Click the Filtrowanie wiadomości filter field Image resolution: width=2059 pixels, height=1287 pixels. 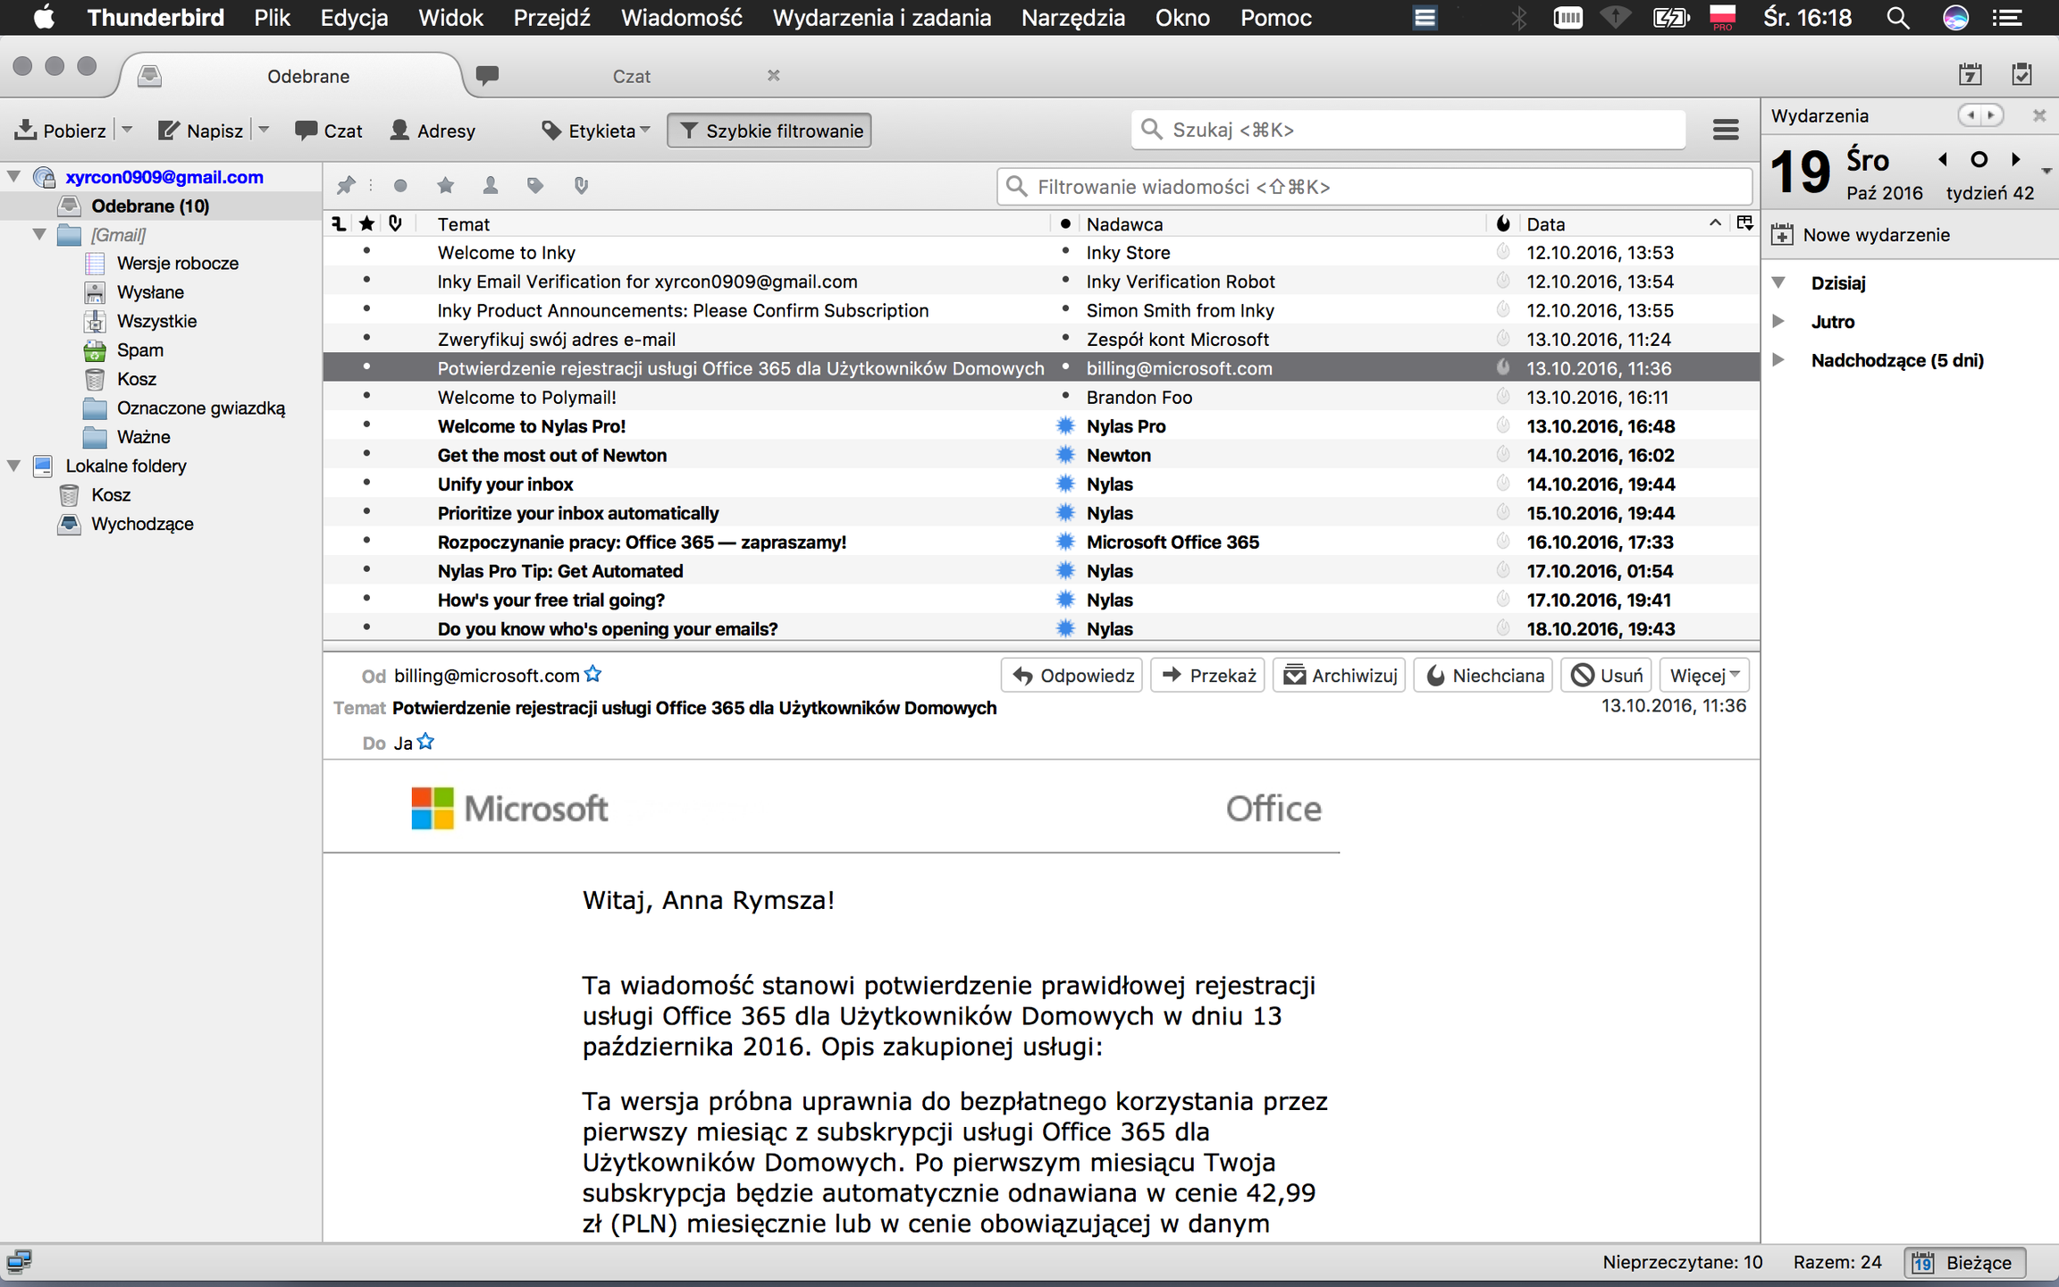coord(1376,187)
